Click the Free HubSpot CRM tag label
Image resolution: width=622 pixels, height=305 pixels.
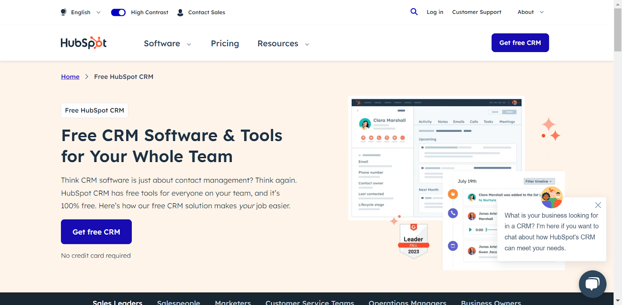(x=94, y=110)
